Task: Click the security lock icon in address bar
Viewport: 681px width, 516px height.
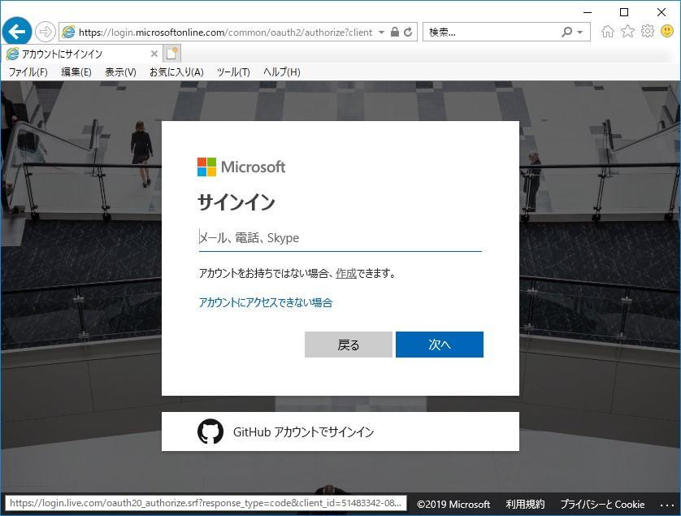Action: pyautogui.click(x=395, y=32)
